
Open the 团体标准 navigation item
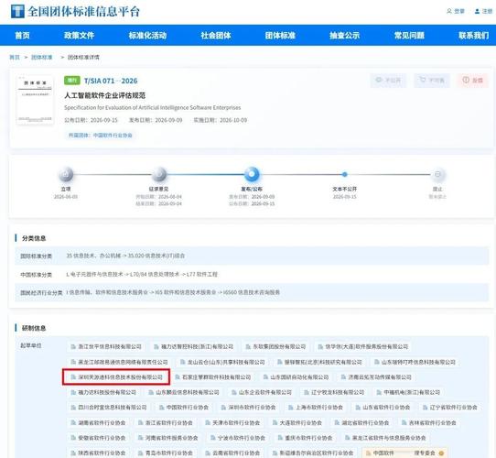tap(280, 35)
